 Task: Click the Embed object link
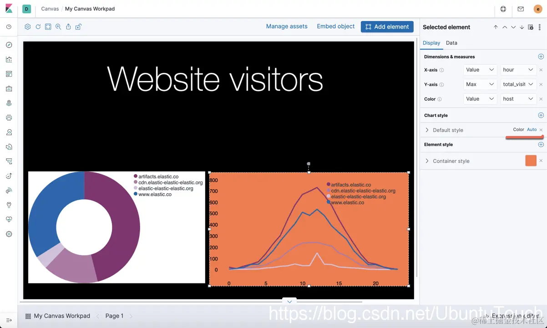pos(336,26)
